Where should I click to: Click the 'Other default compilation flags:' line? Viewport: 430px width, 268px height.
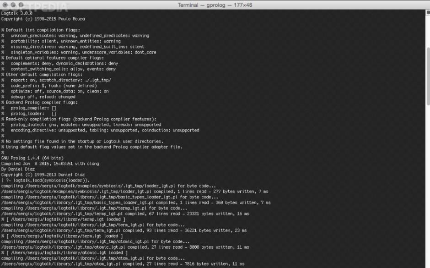point(42,75)
